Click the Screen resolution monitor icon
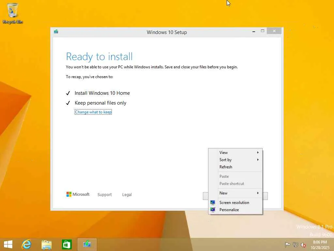This screenshot has width=334, height=251. [x=213, y=202]
